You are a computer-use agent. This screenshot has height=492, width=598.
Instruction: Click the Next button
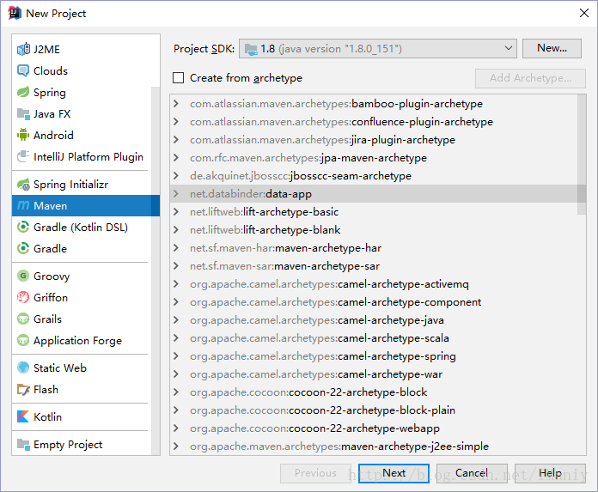coord(394,473)
